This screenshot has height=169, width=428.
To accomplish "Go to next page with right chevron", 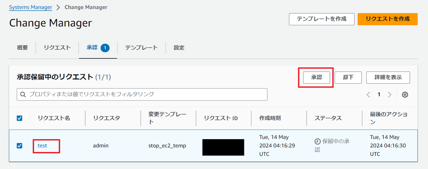I will pos(389,95).
